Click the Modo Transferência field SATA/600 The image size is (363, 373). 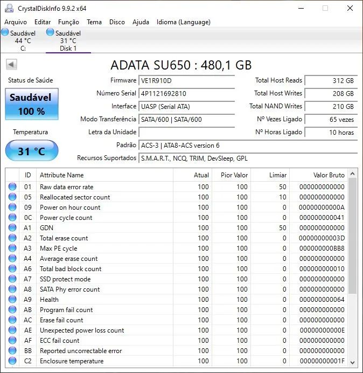(186, 119)
